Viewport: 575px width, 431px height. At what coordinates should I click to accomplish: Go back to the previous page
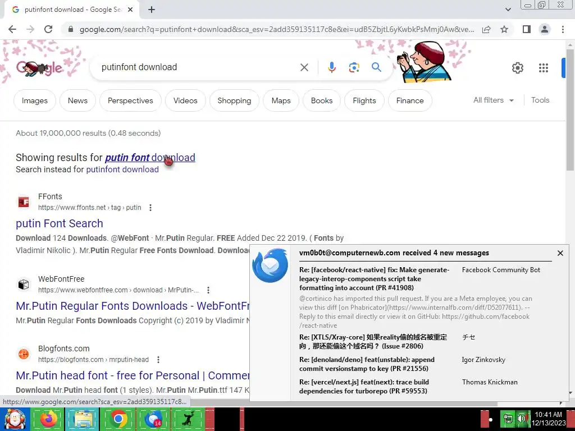(12, 29)
